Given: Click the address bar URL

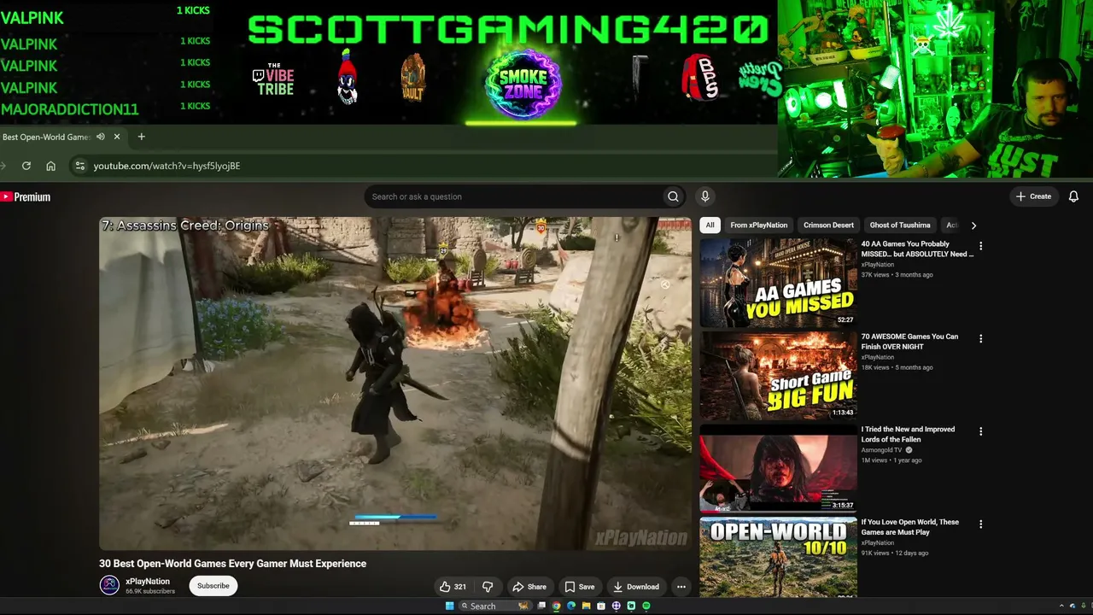Looking at the screenshot, I should [x=167, y=166].
